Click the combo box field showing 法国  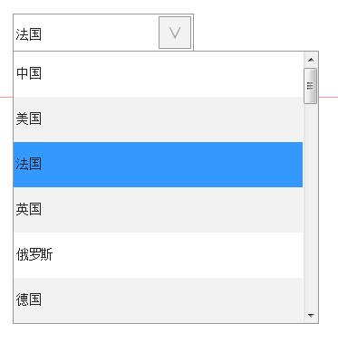pos(103,33)
